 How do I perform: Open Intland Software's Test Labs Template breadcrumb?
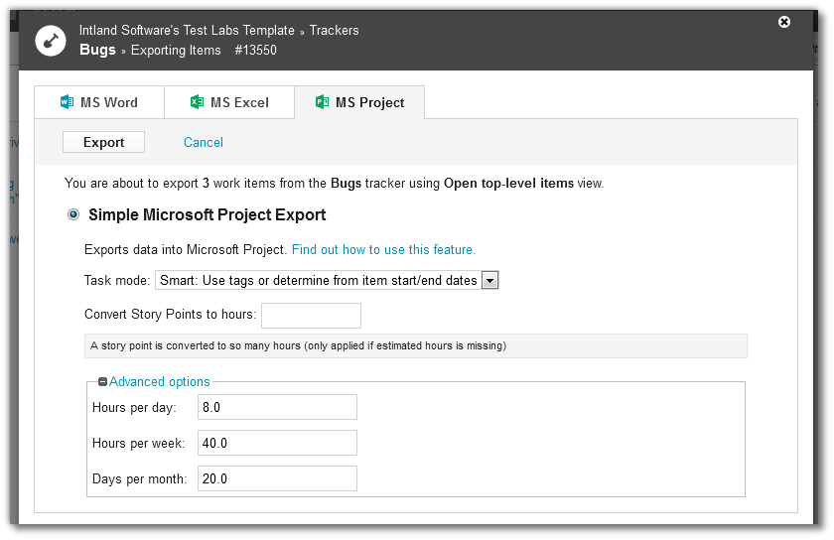tap(187, 31)
